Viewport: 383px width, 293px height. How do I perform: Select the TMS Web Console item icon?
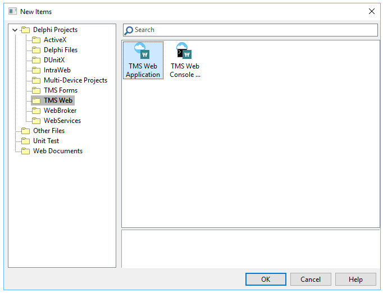point(184,51)
